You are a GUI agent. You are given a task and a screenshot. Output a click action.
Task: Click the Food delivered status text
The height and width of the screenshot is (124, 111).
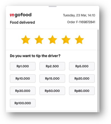22,22
